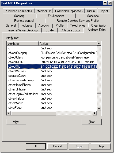The image size is (114, 153).
Task: Go to the Object tab
Action: 104,11
